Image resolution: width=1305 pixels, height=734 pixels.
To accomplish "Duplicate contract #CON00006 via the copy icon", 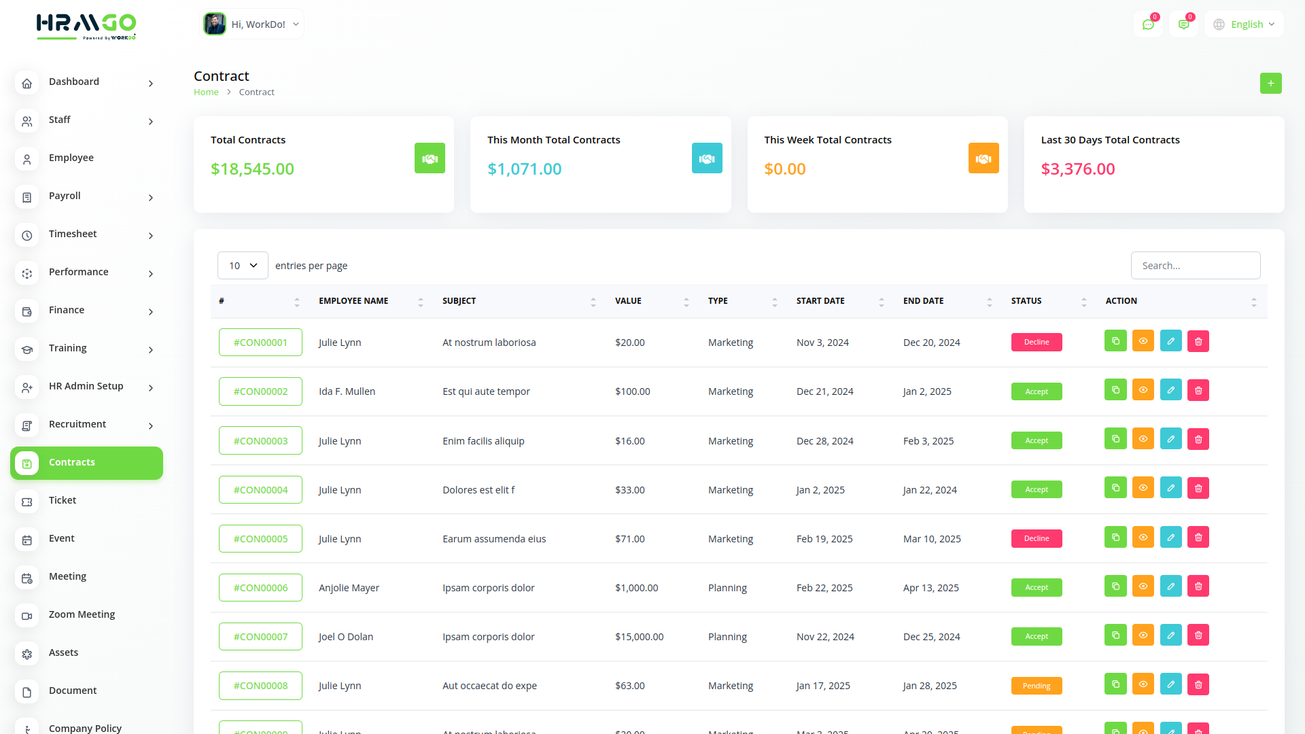I will coord(1115,586).
